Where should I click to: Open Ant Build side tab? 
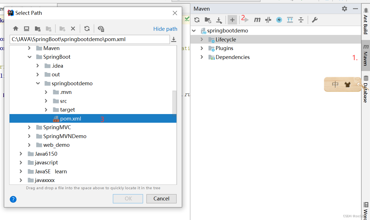[x=366, y=21]
